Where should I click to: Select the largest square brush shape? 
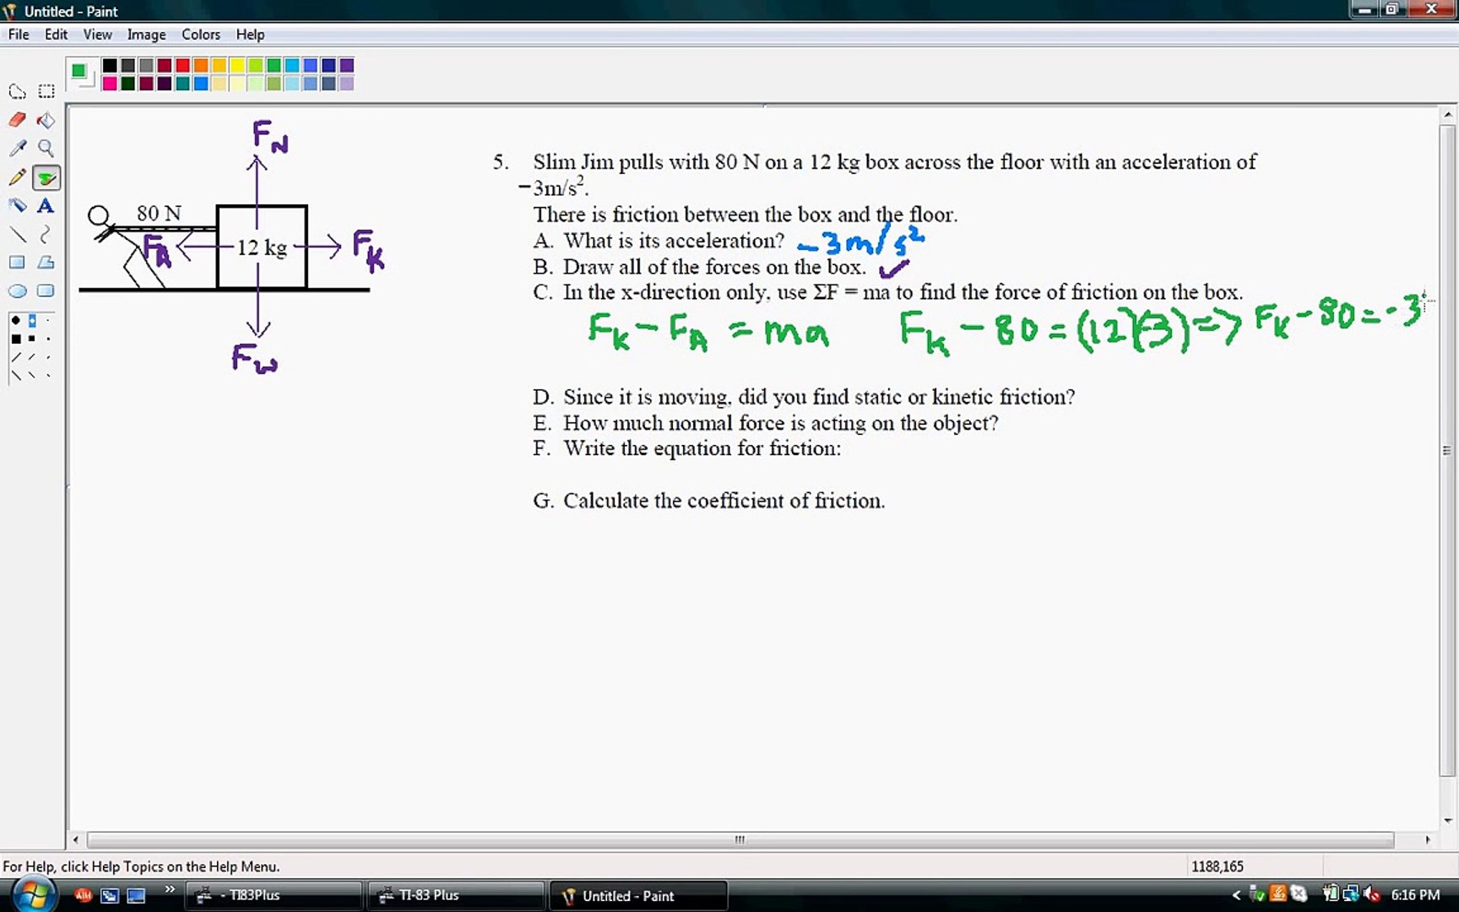(x=16, y=339)
